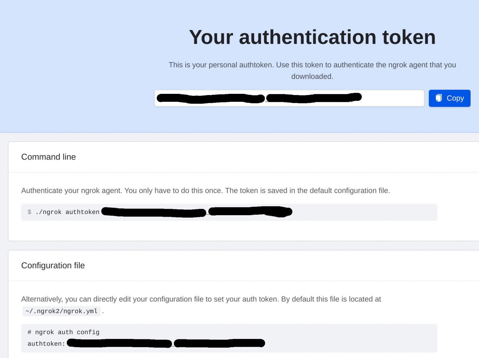Click the word 'downloaded.' under the heading
Screen dimensions: 479x358
[x=312, y=76]
